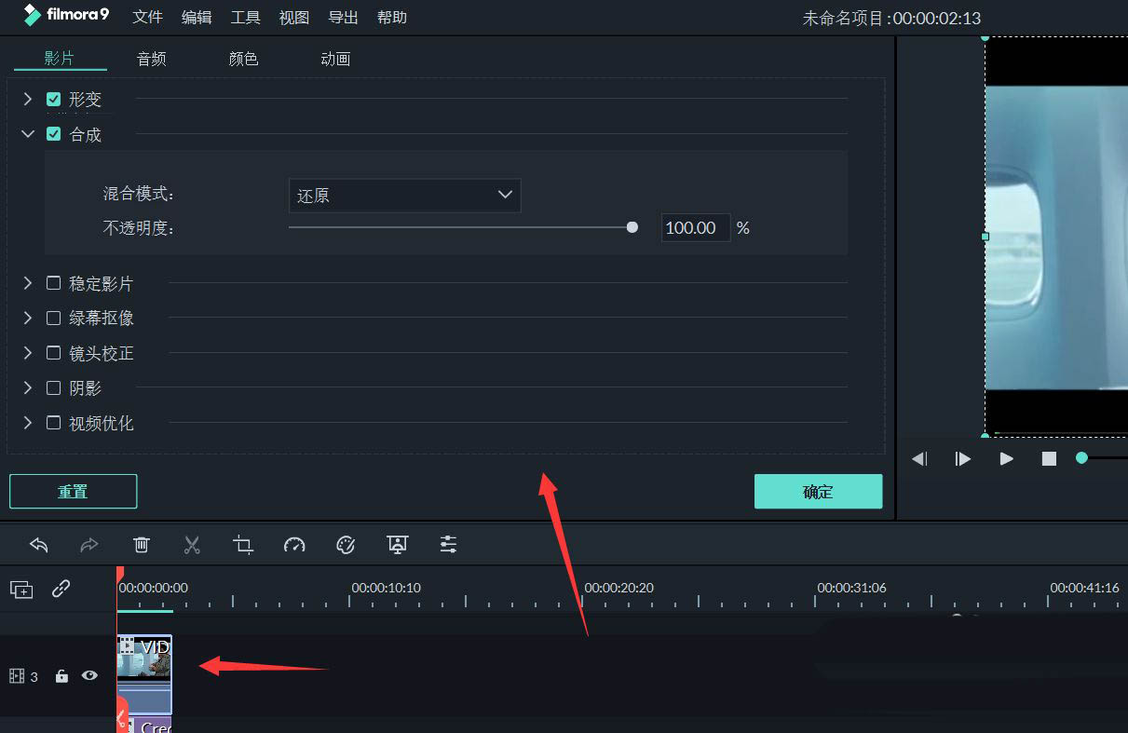This screenshot has width=1128, height=733.
Task: Click timeline ruler at 00:00:10:10
Action: pyautogui.click(x=386, y=588)
